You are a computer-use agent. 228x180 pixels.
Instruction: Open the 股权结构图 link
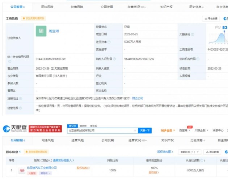pos(165,152)
